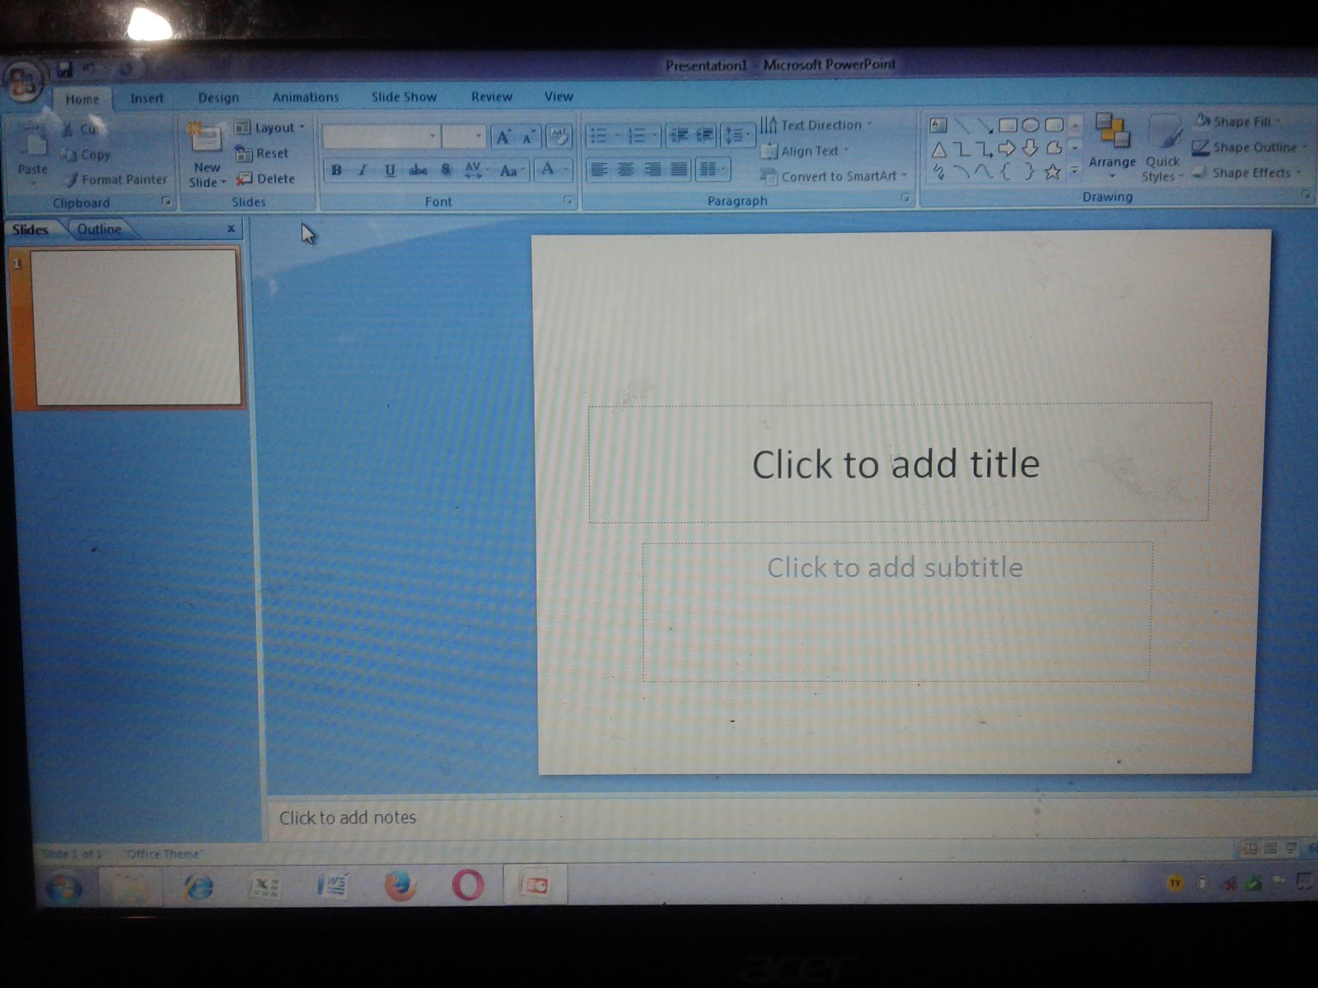Open the font size combo box
Image resolution: width=1318 pixels, height=988 pixels.
click(x=463, y=136)
